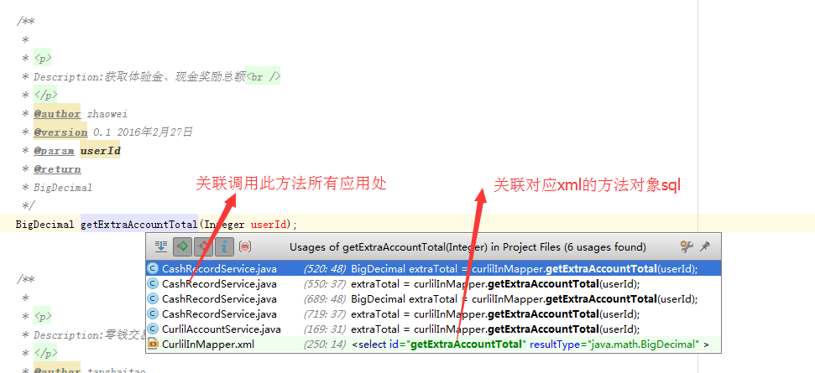Click the @return tag in the Javadoc

(x=57, y=169)
